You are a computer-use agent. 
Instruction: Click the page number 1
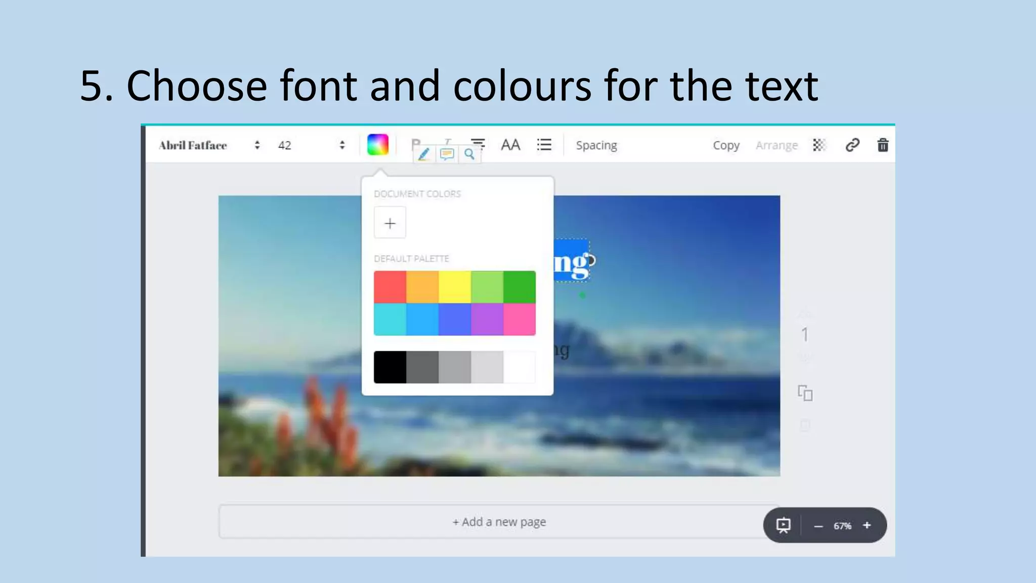[805, 335]
